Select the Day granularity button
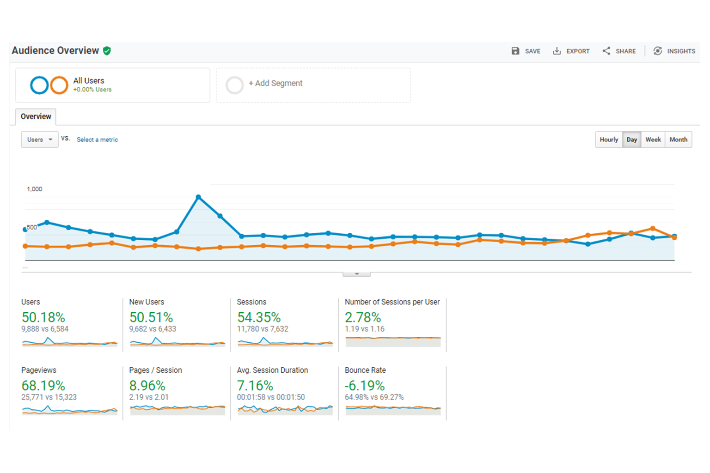 631,139
